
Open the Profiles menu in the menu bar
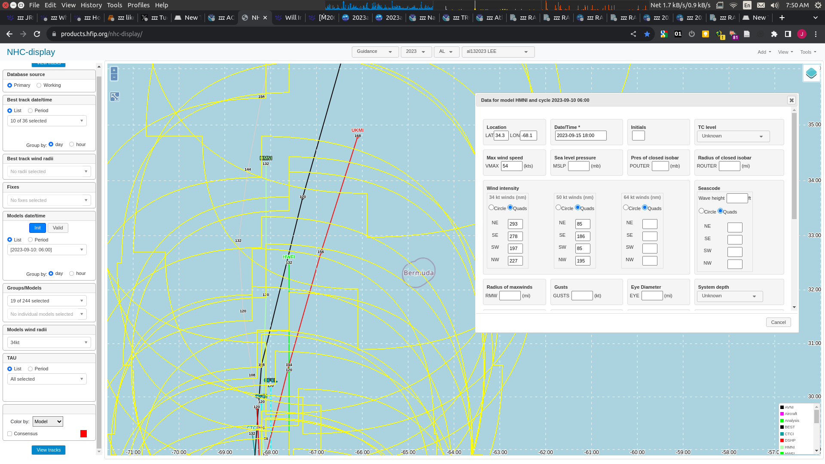138,5
